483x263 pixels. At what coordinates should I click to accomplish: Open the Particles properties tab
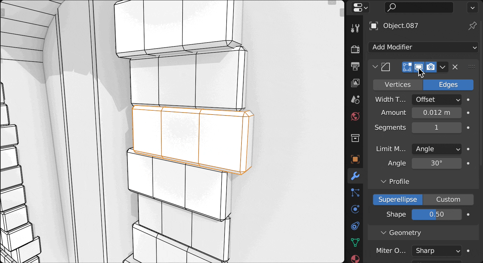355,192
